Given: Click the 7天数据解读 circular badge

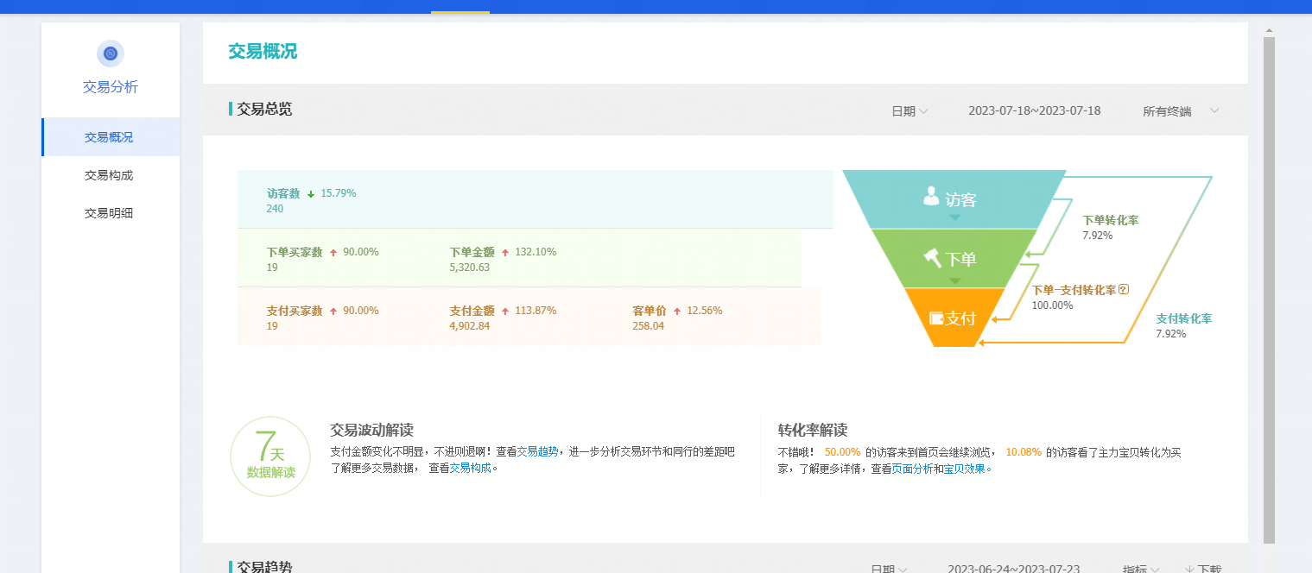Looking at the screenshot, I should [270, 456].
